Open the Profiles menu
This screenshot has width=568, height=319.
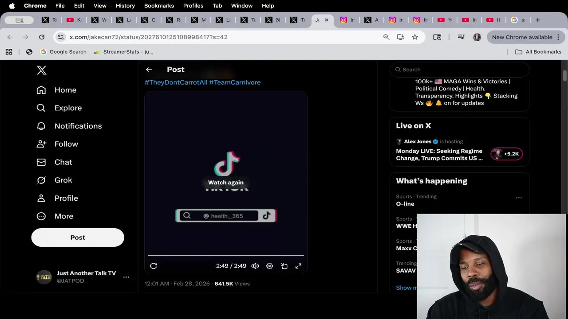pyautogui.click(x=193, y=6)
